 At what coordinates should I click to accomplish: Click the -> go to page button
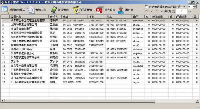190,11
